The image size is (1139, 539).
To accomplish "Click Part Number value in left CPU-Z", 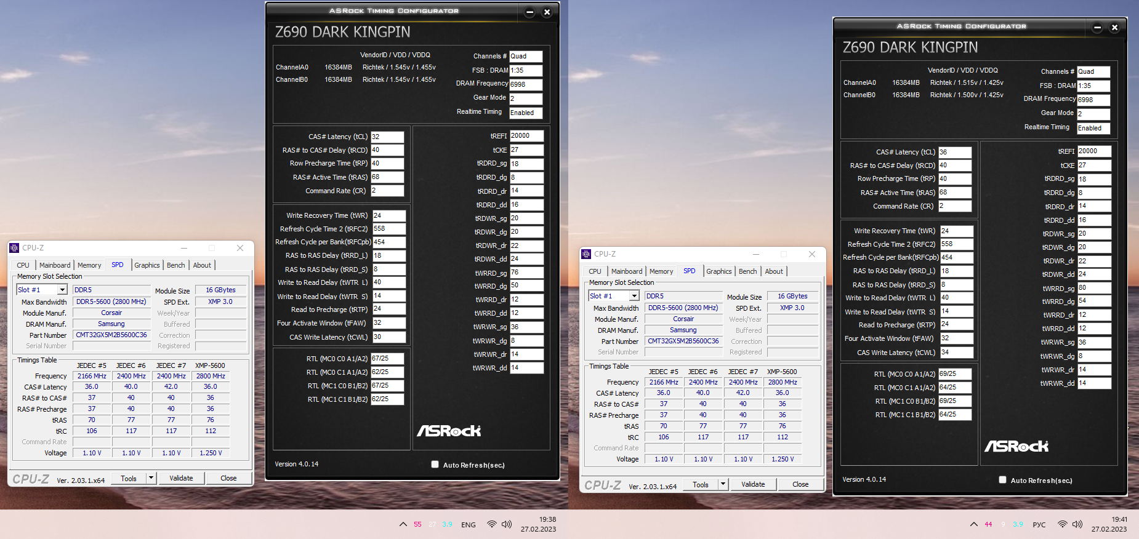I will point(111,335).
